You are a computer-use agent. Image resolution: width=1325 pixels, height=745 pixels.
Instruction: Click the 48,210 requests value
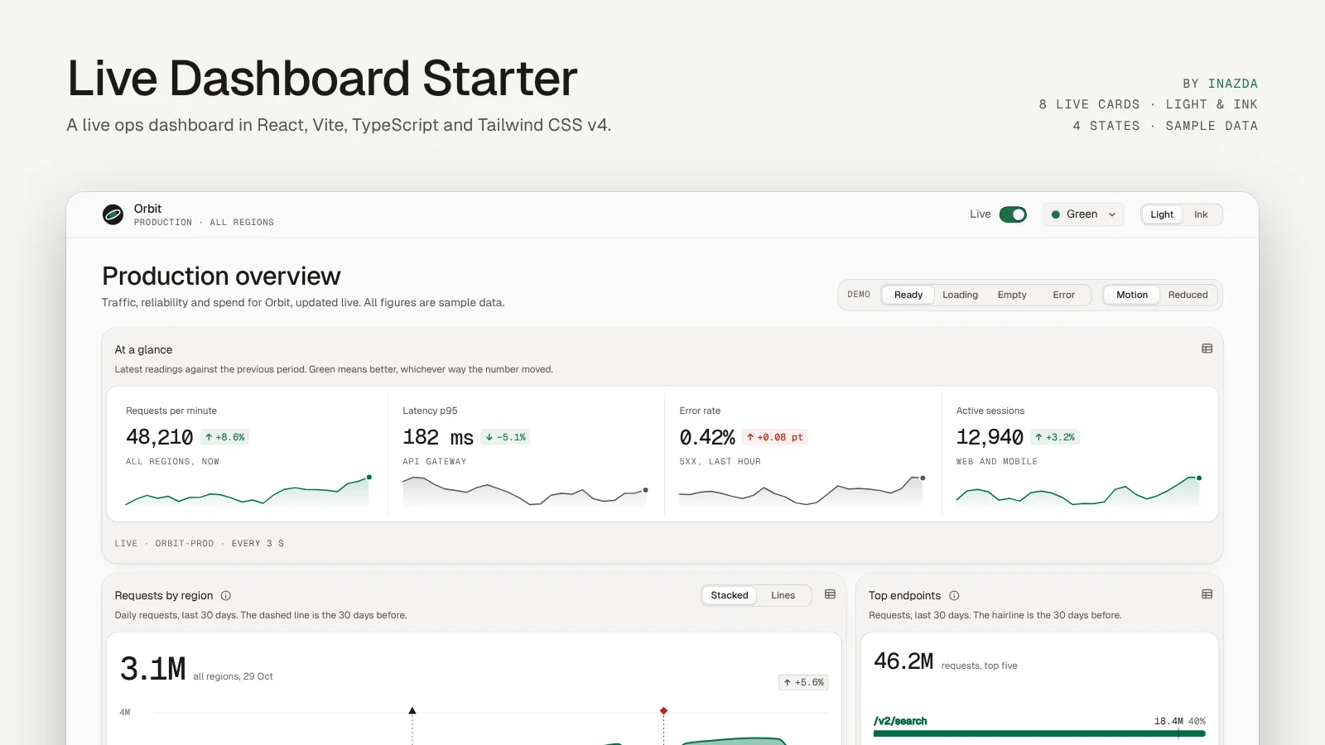coord(159,437)
